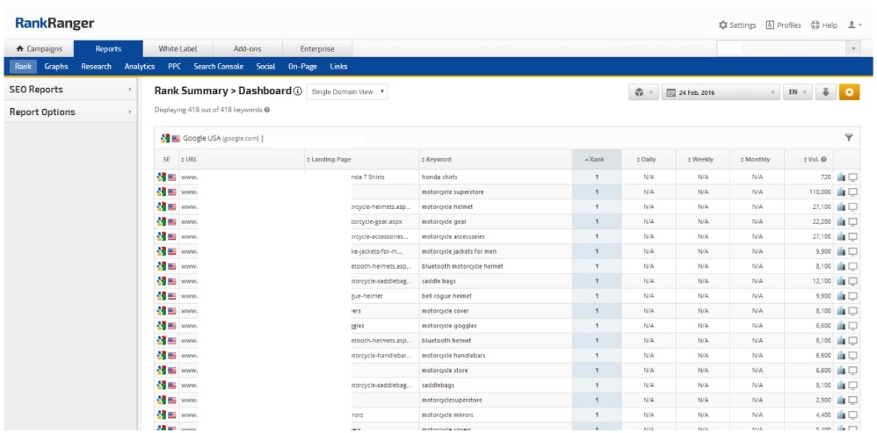Click the table filter funnel icon

click(849, 137)
